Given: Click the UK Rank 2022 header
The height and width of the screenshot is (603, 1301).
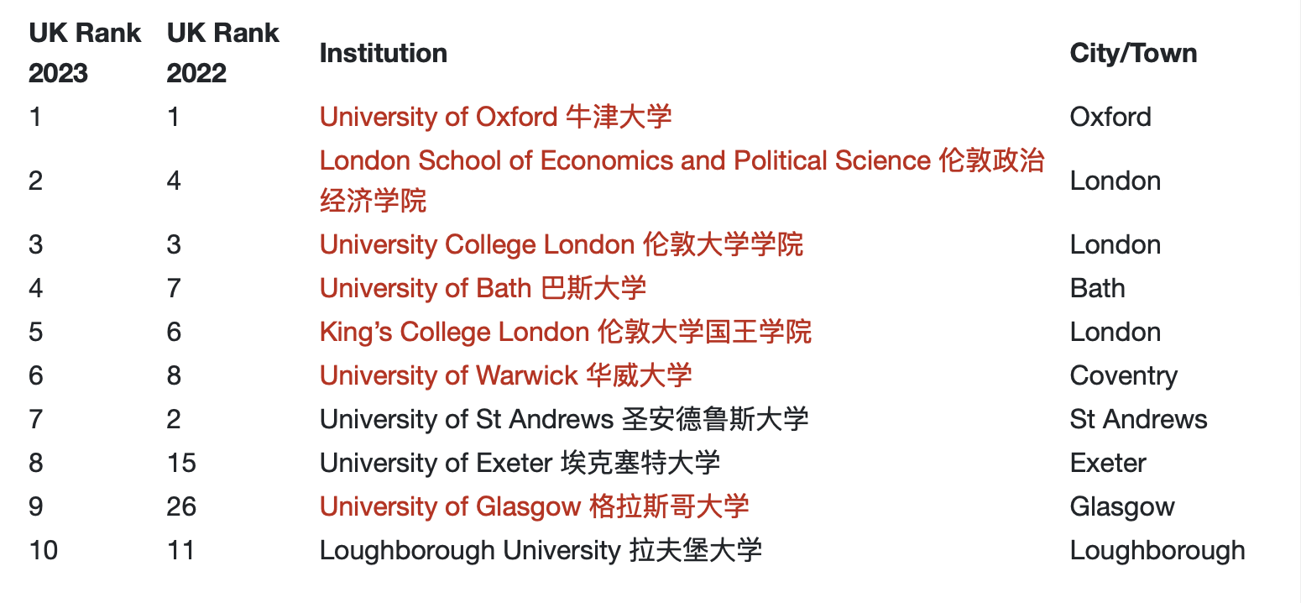Looking at the screenshot, I should 222,53.
